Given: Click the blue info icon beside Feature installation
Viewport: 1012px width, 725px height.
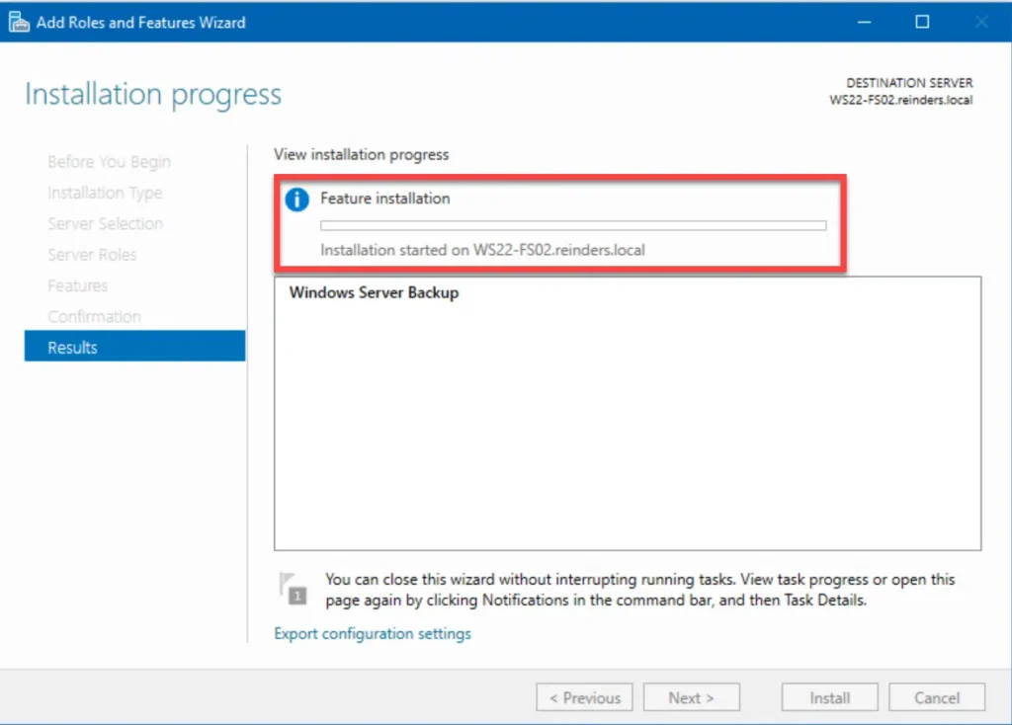Looking at the screenshot, I should coord(296,200).
